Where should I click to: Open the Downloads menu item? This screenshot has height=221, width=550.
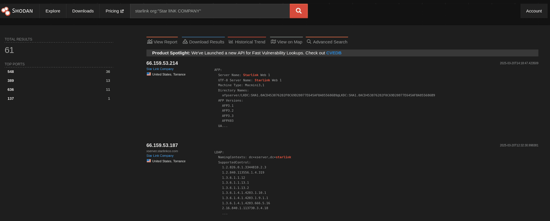point(83,11)
